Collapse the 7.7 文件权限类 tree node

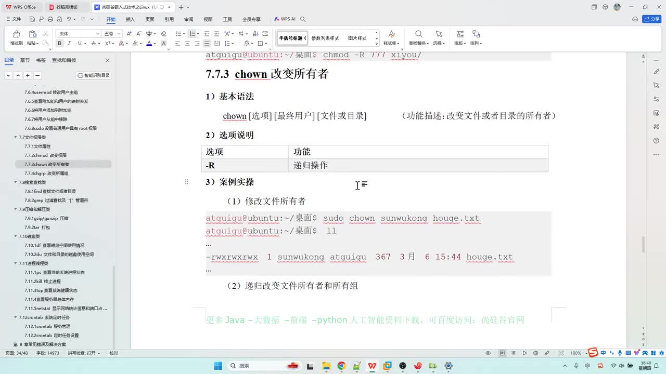tap(15, 137)
